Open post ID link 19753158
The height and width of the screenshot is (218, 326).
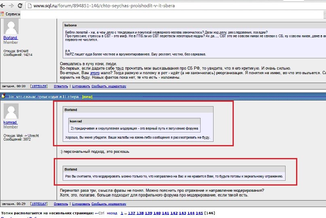click(39, 86)
